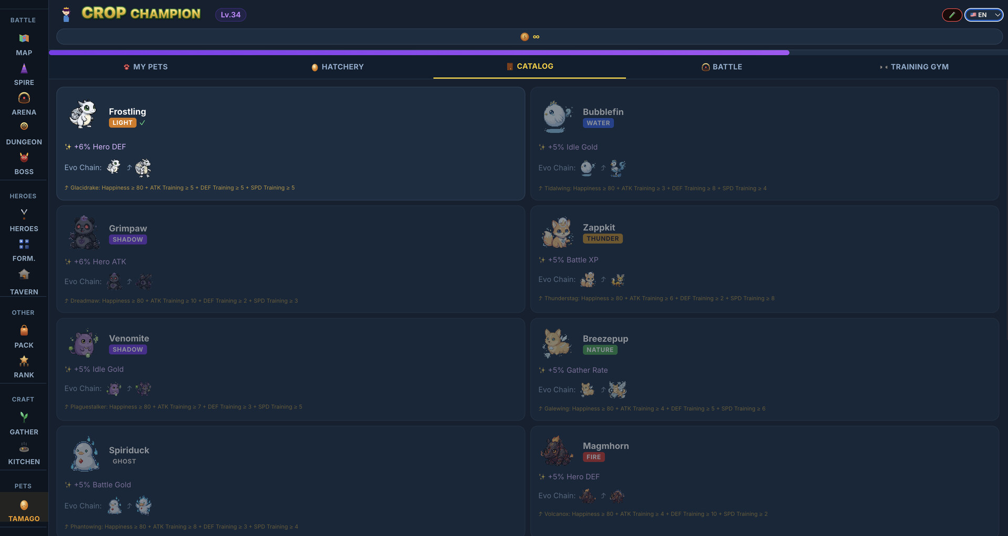Click the Frostling pet portrait

(84, 114)
